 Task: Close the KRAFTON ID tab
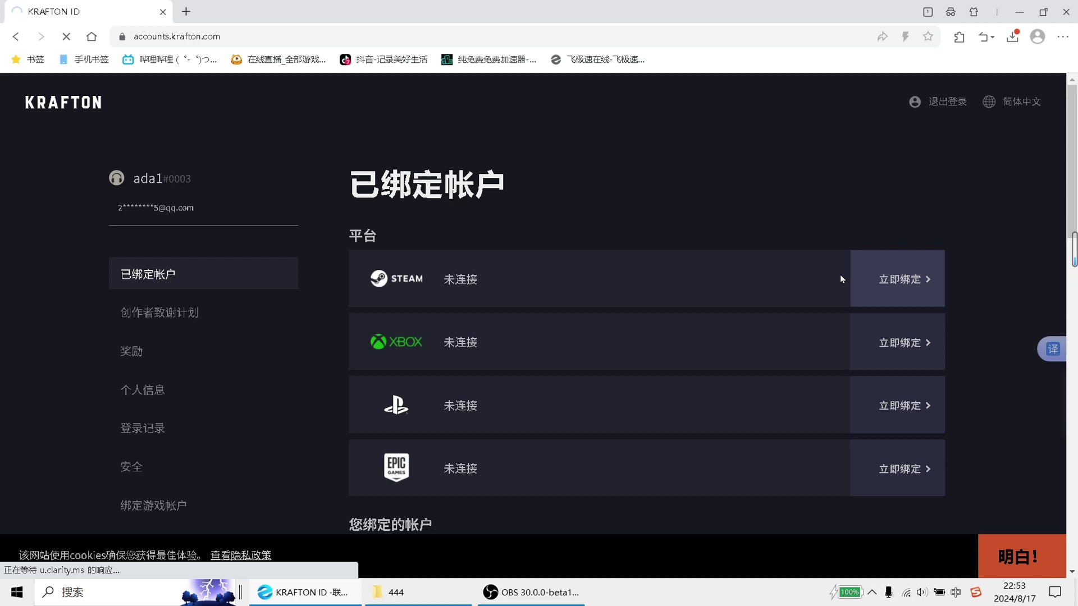[163, 12]
